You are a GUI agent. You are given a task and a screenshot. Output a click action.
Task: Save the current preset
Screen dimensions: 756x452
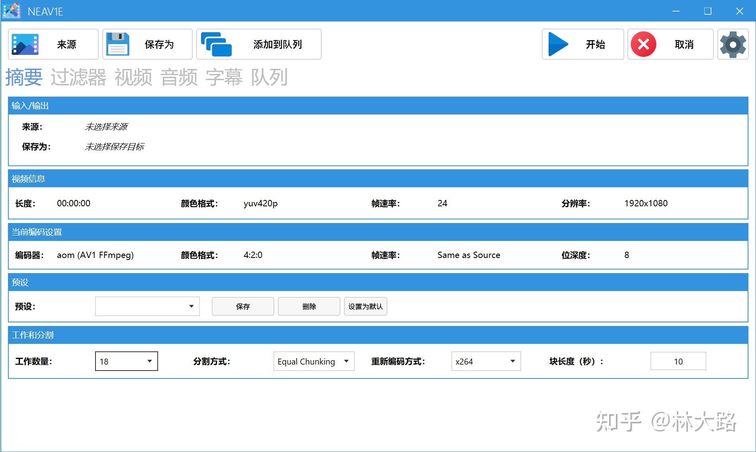click(x=242, y=306)
